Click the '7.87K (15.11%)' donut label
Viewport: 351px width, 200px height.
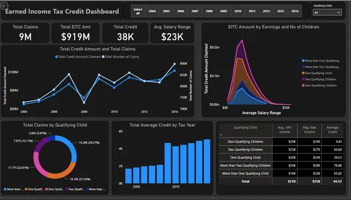(23, 141)
